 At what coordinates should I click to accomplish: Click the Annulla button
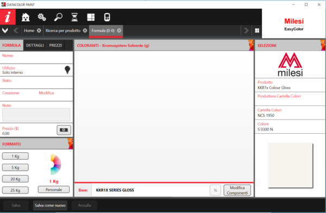click(x=84, y=205)
